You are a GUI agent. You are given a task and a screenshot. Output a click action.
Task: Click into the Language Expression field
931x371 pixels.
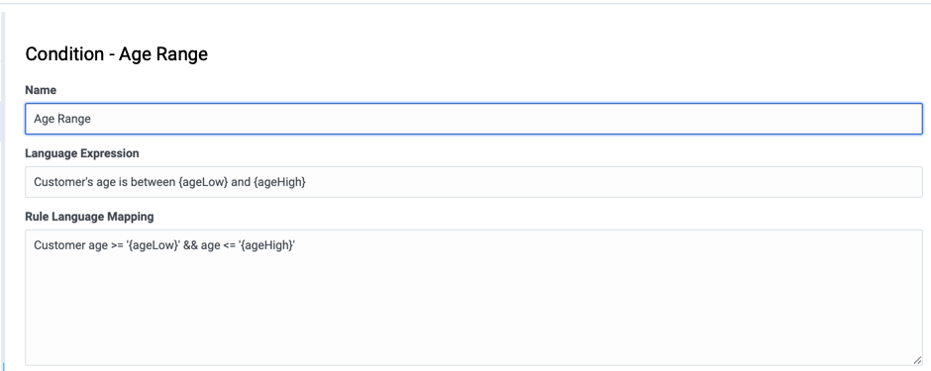tap(473, 182)
